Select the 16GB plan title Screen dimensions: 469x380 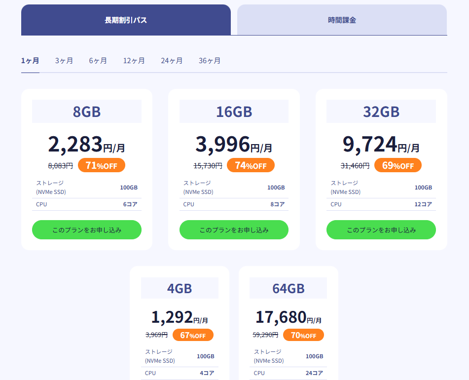click(234, 112)
